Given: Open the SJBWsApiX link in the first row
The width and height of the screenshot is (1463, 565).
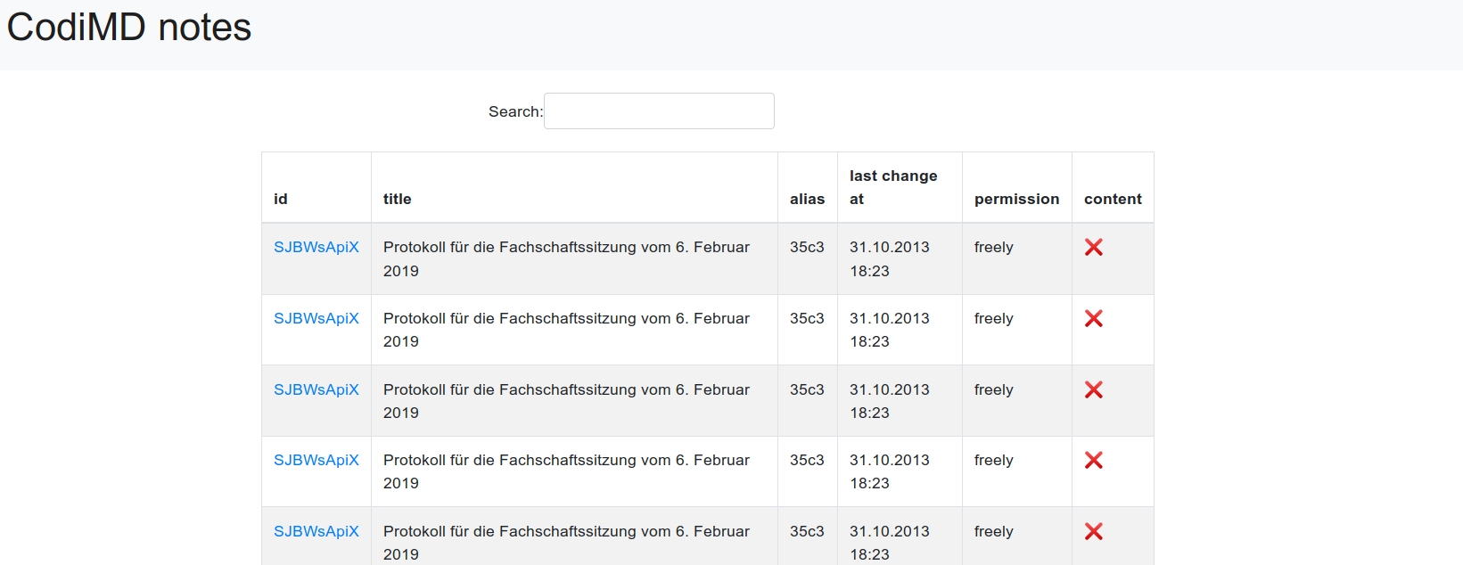Looking at the screenshot, I should coord(316,248).
